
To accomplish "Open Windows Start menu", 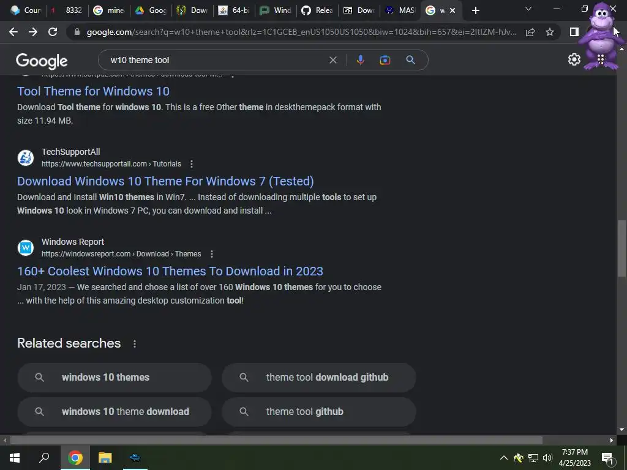I will [15, 458].
